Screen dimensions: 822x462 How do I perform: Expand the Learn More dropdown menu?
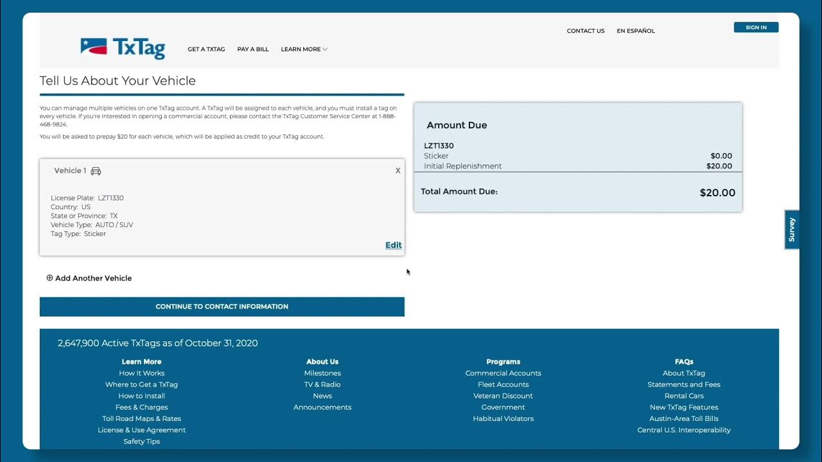point(304,49)
